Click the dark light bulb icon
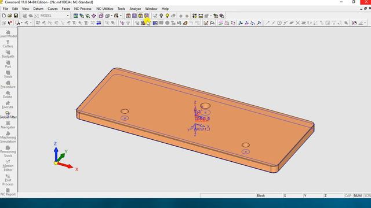 point(161,16)
